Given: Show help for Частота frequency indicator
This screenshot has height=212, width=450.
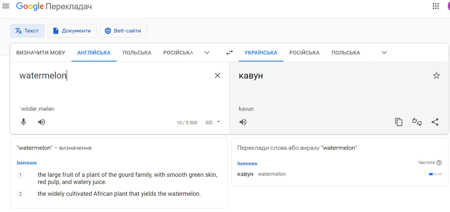Looking at the screenshot, I should 439,163.
